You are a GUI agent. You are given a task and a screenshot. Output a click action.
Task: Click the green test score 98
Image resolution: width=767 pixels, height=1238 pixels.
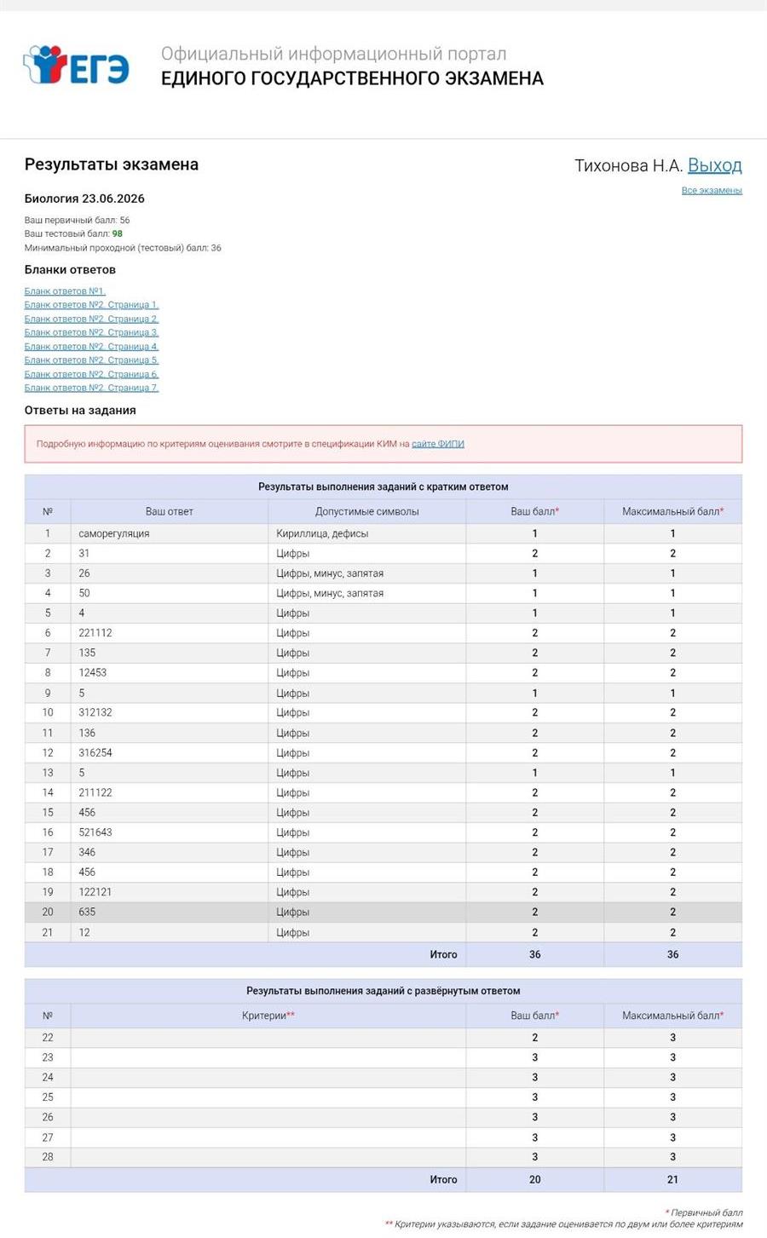pyautogui.click(x=117, y=233)
